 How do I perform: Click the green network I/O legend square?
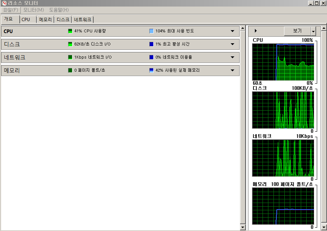point(70,57)
